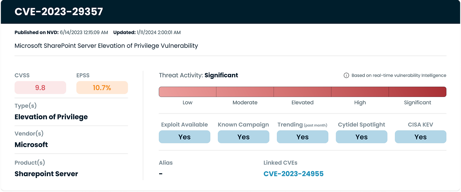461x192 pixels.
Task: Expand the Linked CVEs section
Action: [x=280, y=162]
